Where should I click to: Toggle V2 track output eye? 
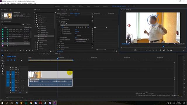pos(18,70)
